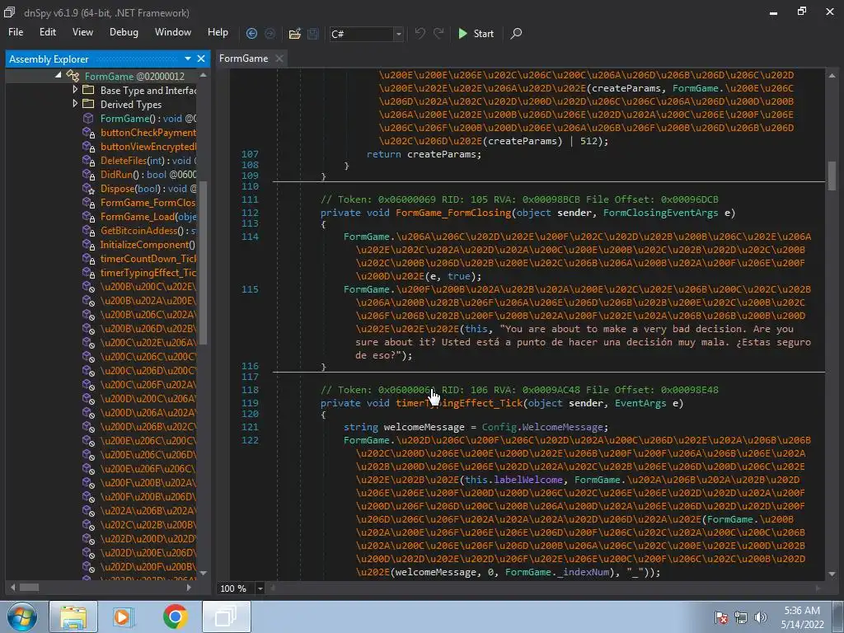Launch Google Chrome from the taskbar
Image resolution: width=844 pixels, height=633 pixels.
pos(175,617)
